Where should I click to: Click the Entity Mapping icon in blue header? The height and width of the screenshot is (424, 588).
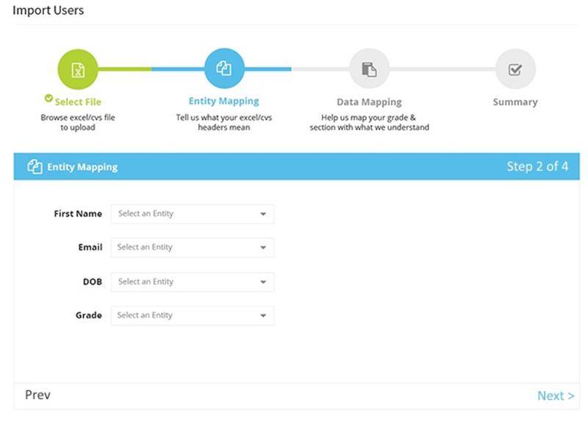point(35,167)
